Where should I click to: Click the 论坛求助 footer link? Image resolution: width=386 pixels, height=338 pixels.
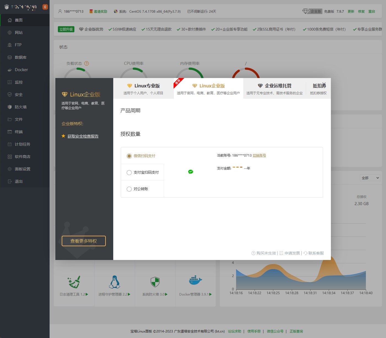click(x=234, y=331)
